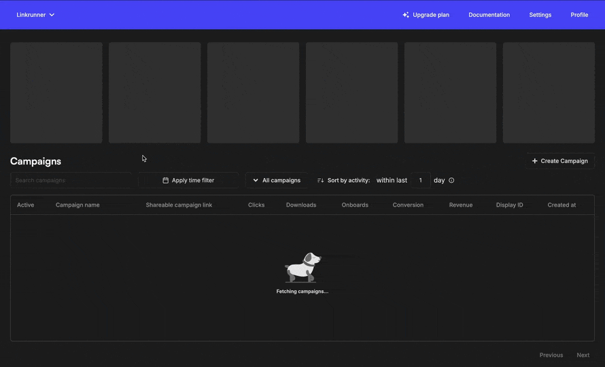This screenshot has height=367, width=605.
Task: Focus the Search campaigns input field
Action: click(x=71, y=181)
